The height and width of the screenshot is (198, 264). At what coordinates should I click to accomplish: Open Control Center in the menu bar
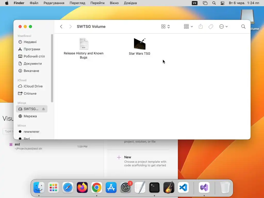pos(222,3)
